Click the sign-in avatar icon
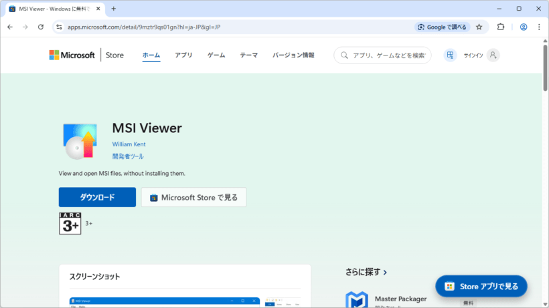549x308 pixels. click(493, 55)
